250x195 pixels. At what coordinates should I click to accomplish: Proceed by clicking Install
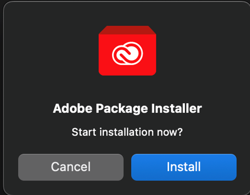tap(184, 167)
